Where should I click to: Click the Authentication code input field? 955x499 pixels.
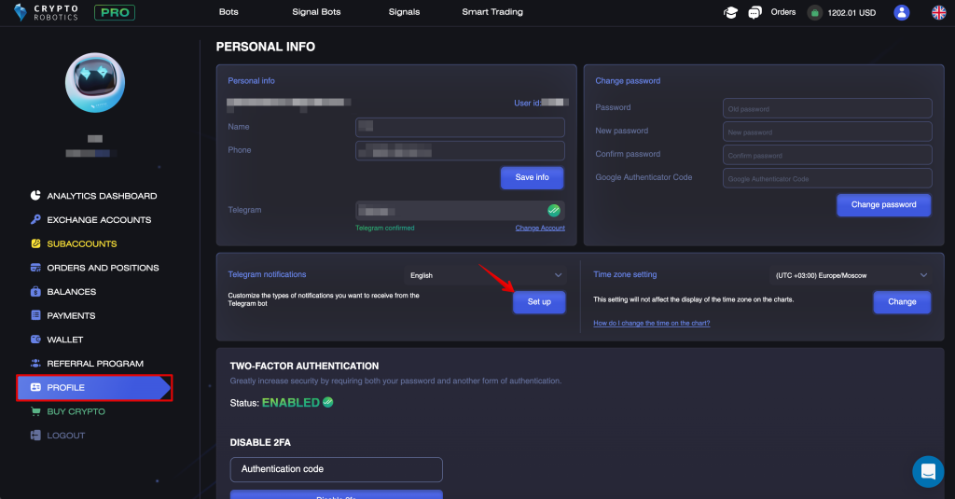(336, 469)
